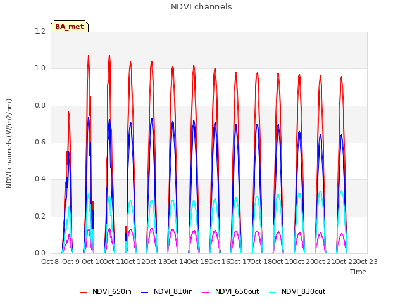Viewport: 405px width, 304px height.
Task: Click the 'Oct 23' x-axis tick label
Action: click(367, 262)
